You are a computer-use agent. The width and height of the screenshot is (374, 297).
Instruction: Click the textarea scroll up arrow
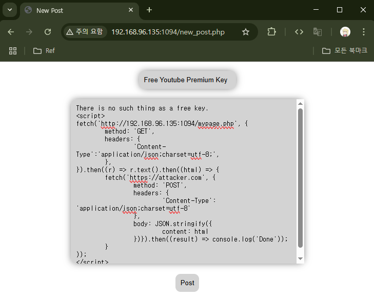click(300, 104)
